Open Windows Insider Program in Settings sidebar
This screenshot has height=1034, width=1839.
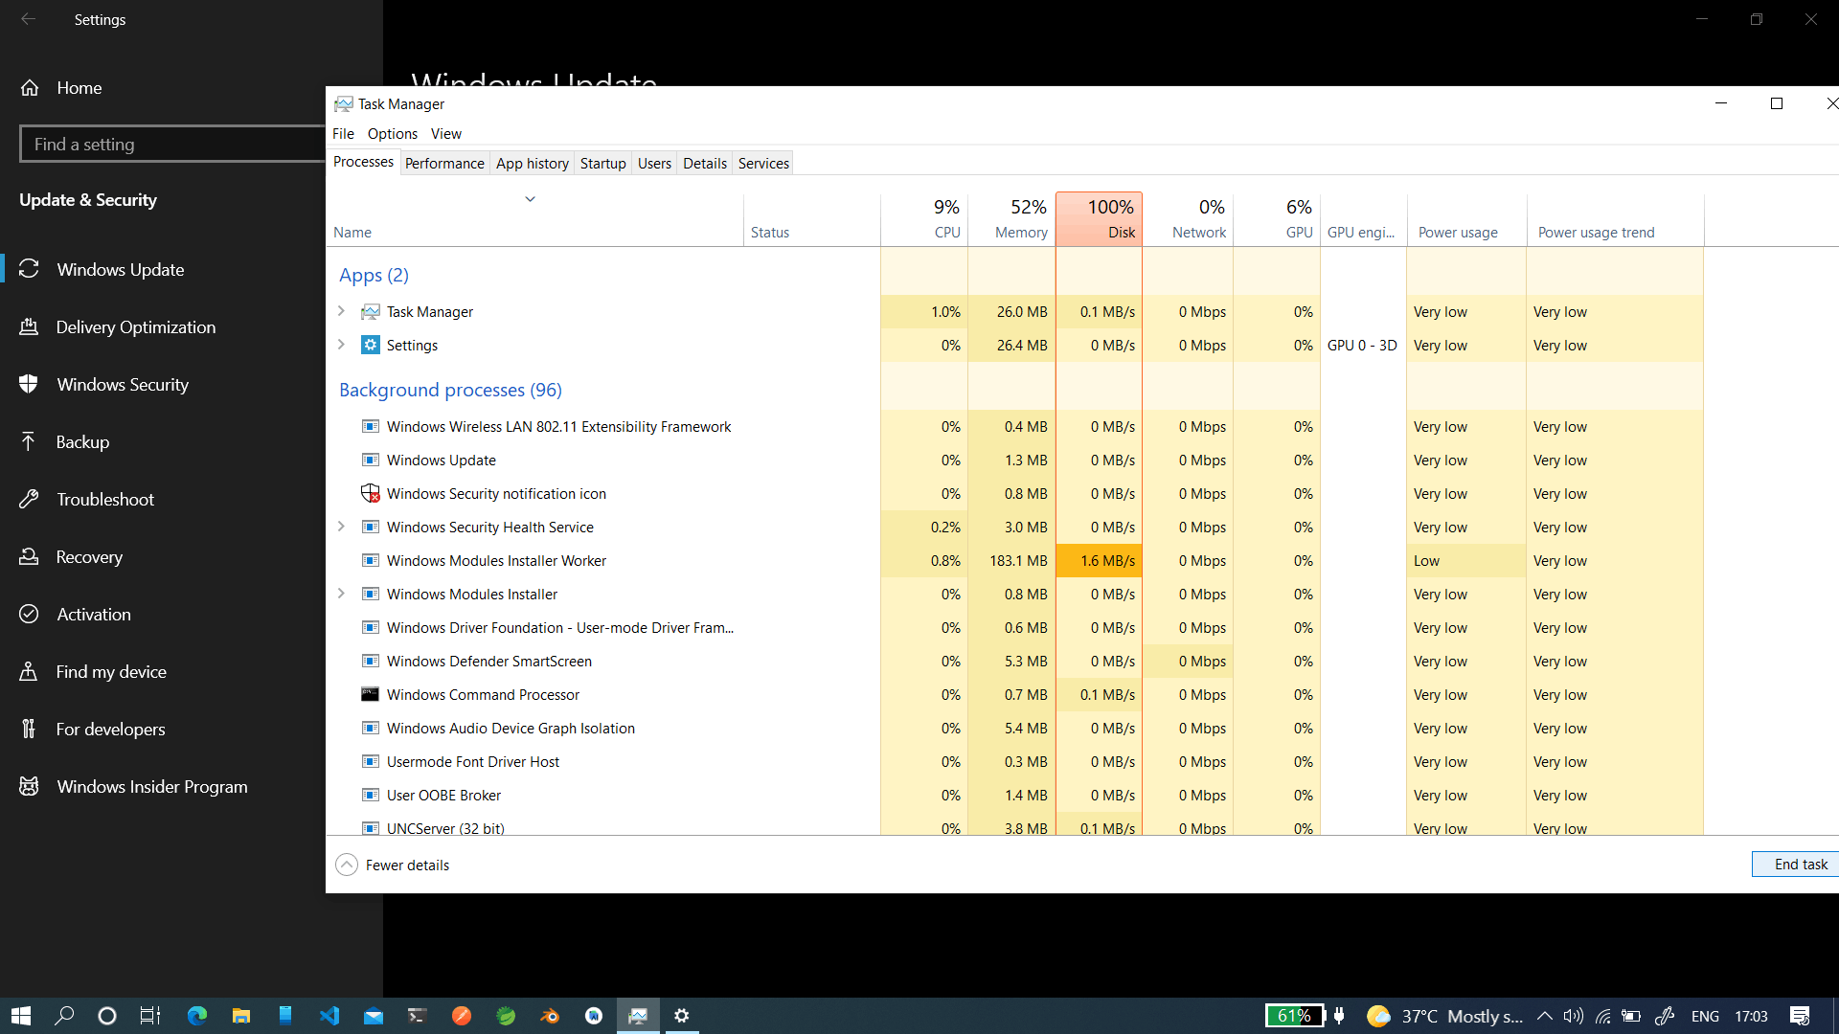point(151,787)
